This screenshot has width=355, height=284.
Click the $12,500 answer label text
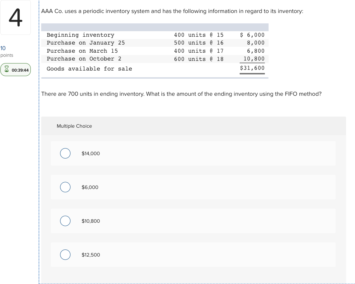click(91, 255)
